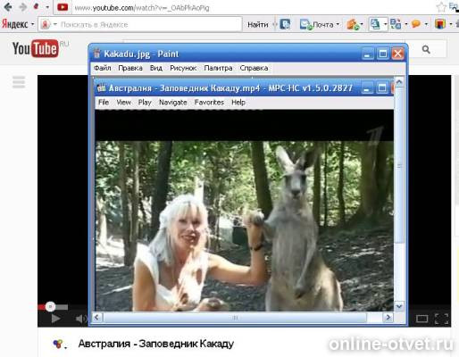This screenshot has height=357, width=459.
Task: Click the Yandex Почта mail icon
Action: point(305,24)
